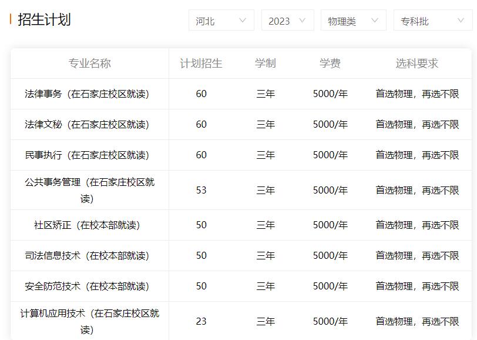Select the 法律事务 major row
The height and width of the screenshot is (340, 477).
coord(90,94)
